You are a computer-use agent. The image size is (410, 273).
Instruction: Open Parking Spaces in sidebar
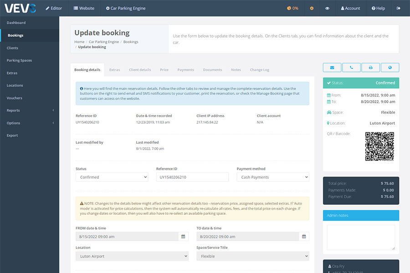[30, 61]
